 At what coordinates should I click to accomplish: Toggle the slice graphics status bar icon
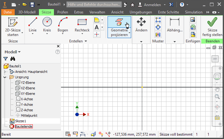click(x=94, y=134)
